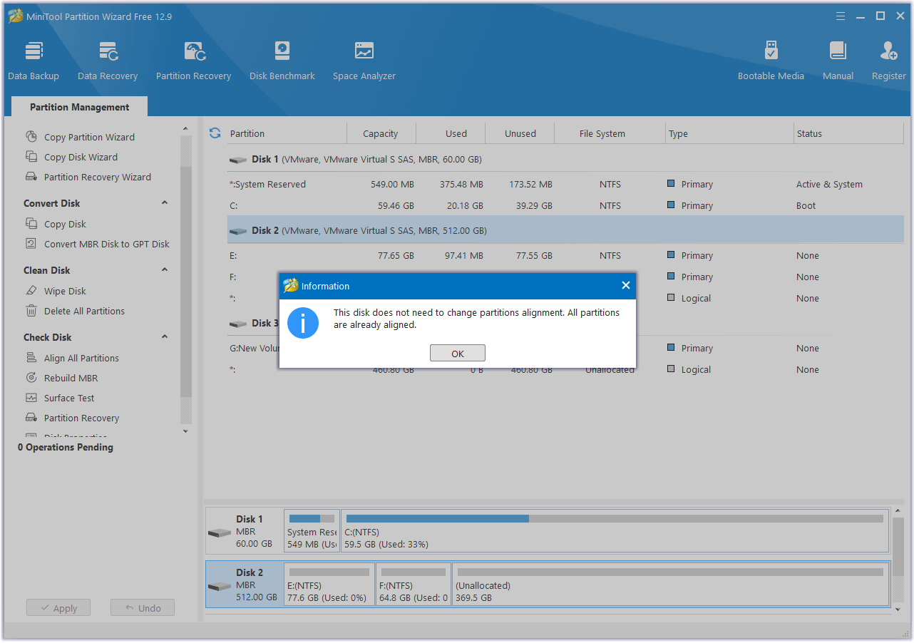Screen dimensions: 914x643
Task: Launch Partition Recovery from toolbar
Action: pyautogui.click(x=193, y=61)
